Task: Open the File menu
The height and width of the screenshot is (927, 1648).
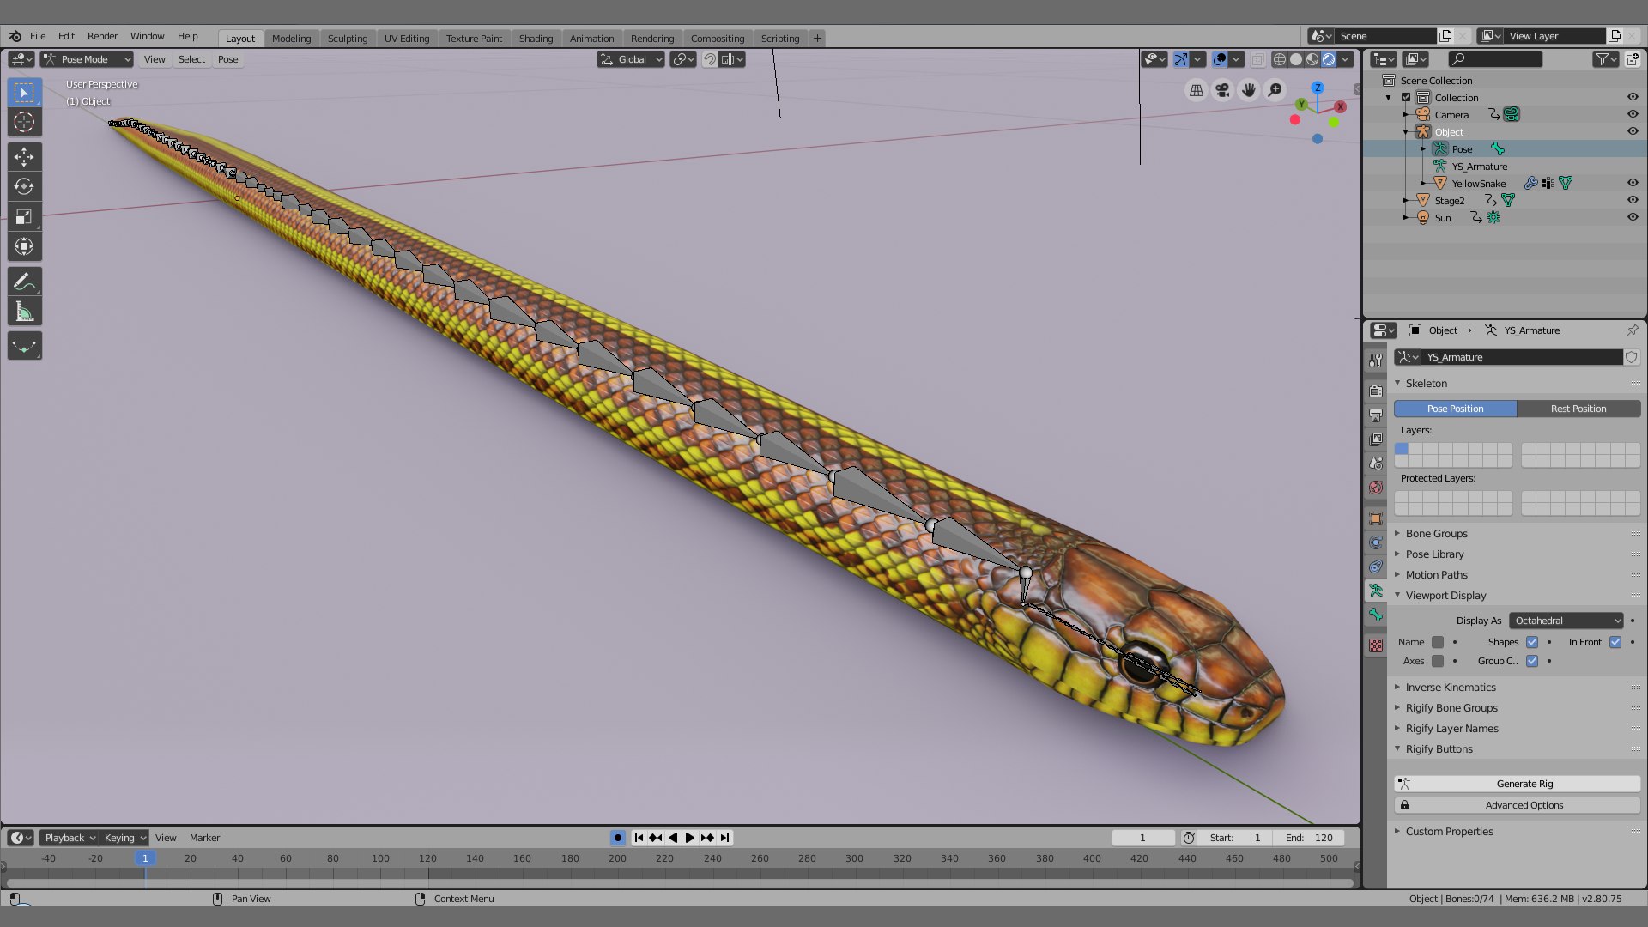Action: [x=38, y=36]
